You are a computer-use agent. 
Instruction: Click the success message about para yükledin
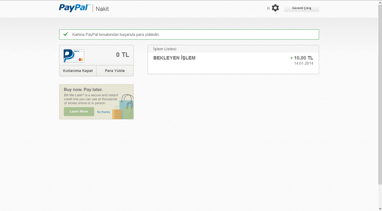tap(116, 35)
